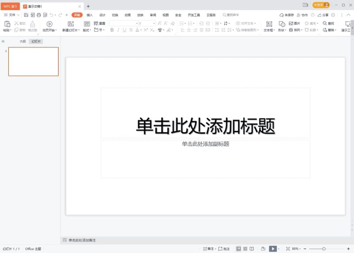
Task: Switch to the Animation (动画) tab
Action: pos(127,15)
